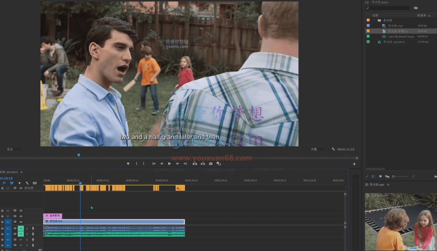Step forward one frame in Program monitor
Image resolution: width=437 pixels, height=251 pixels.
pos(177,164)
